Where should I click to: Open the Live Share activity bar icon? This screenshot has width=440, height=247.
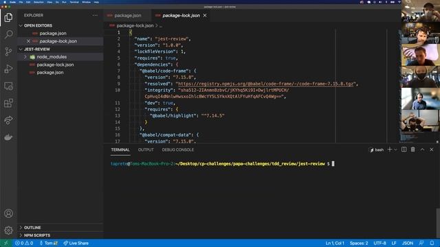click(8, 120)
